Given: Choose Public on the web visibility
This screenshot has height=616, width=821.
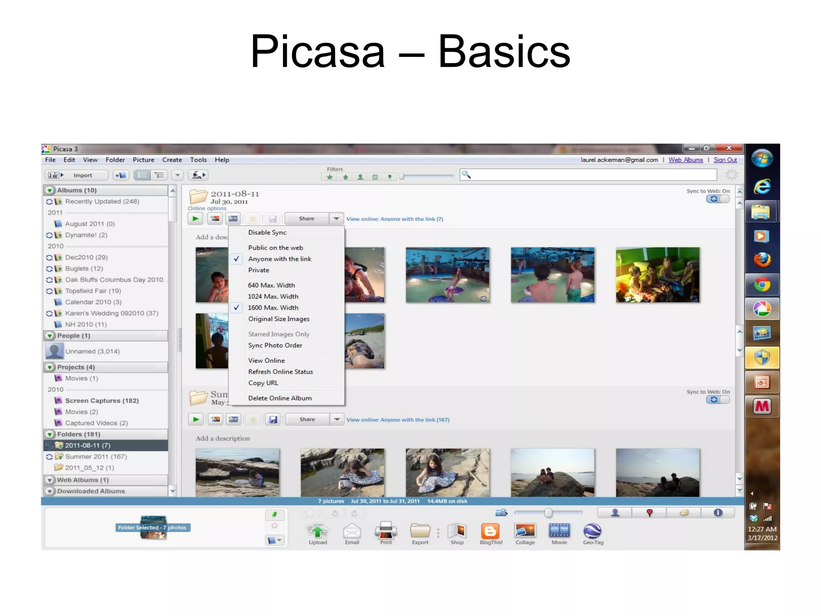Looking at the screenshot, I should 287,248.
